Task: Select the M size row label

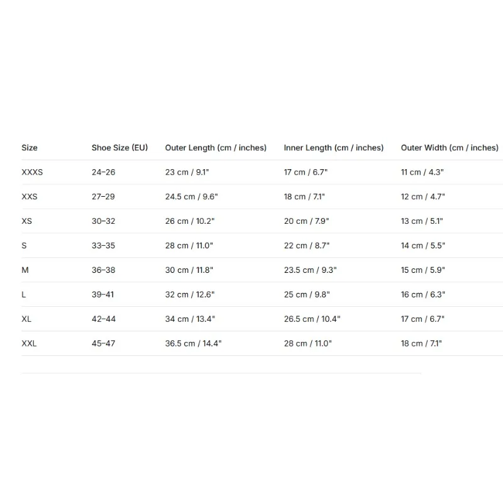Action: (x=25, y=270)
